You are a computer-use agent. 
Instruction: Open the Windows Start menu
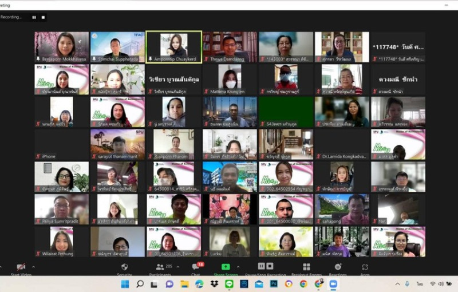click(124, 283)
